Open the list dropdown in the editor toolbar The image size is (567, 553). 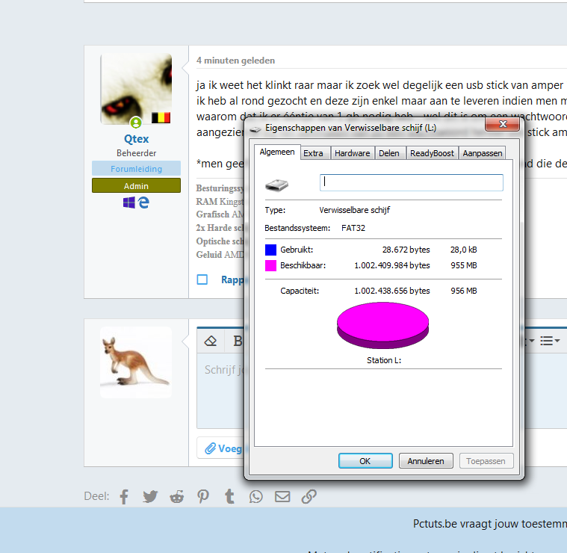pos(550,341)
